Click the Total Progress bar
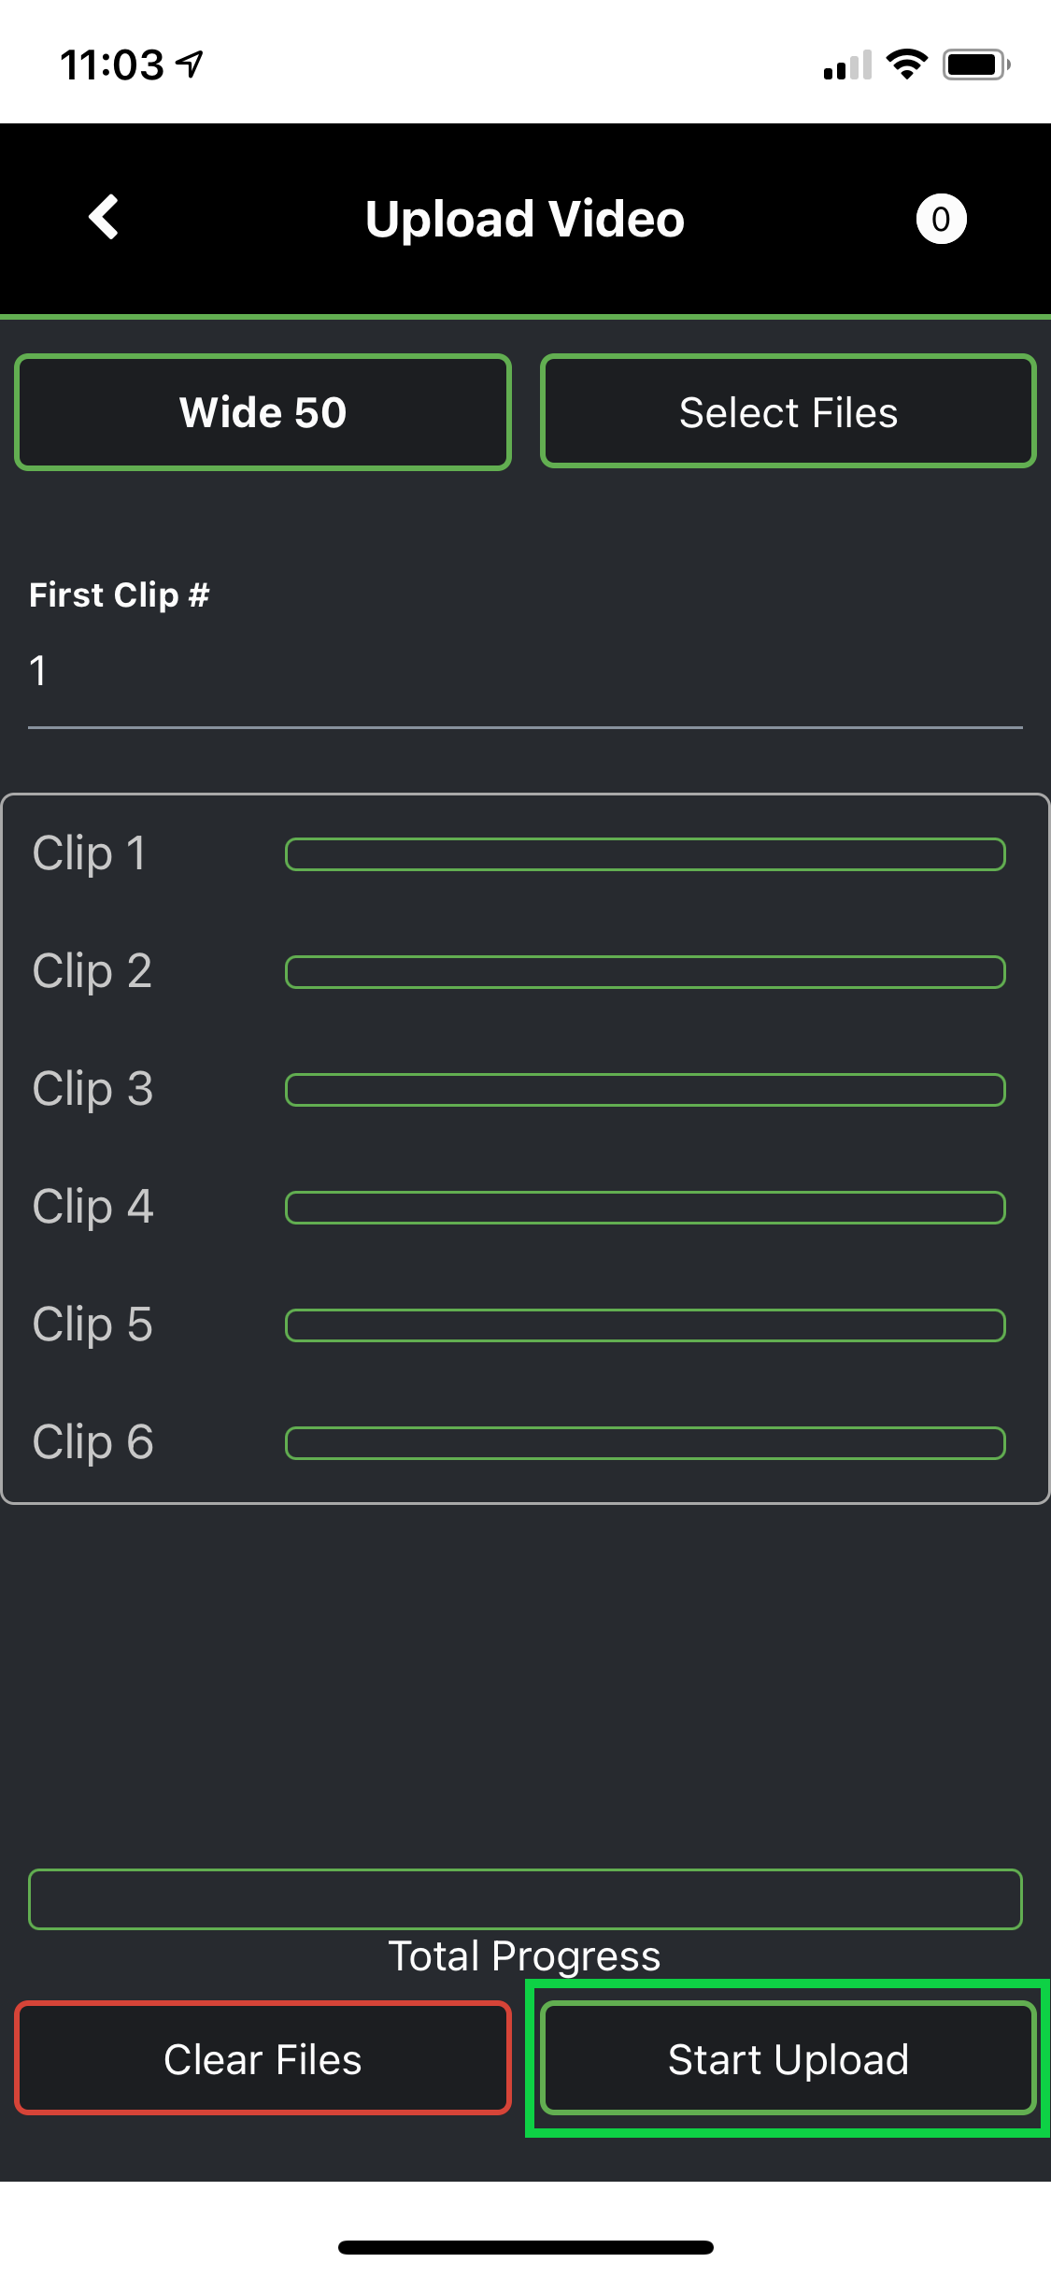The height and width of the screenshot is (2277, 1051). [x=525, y=1899]
